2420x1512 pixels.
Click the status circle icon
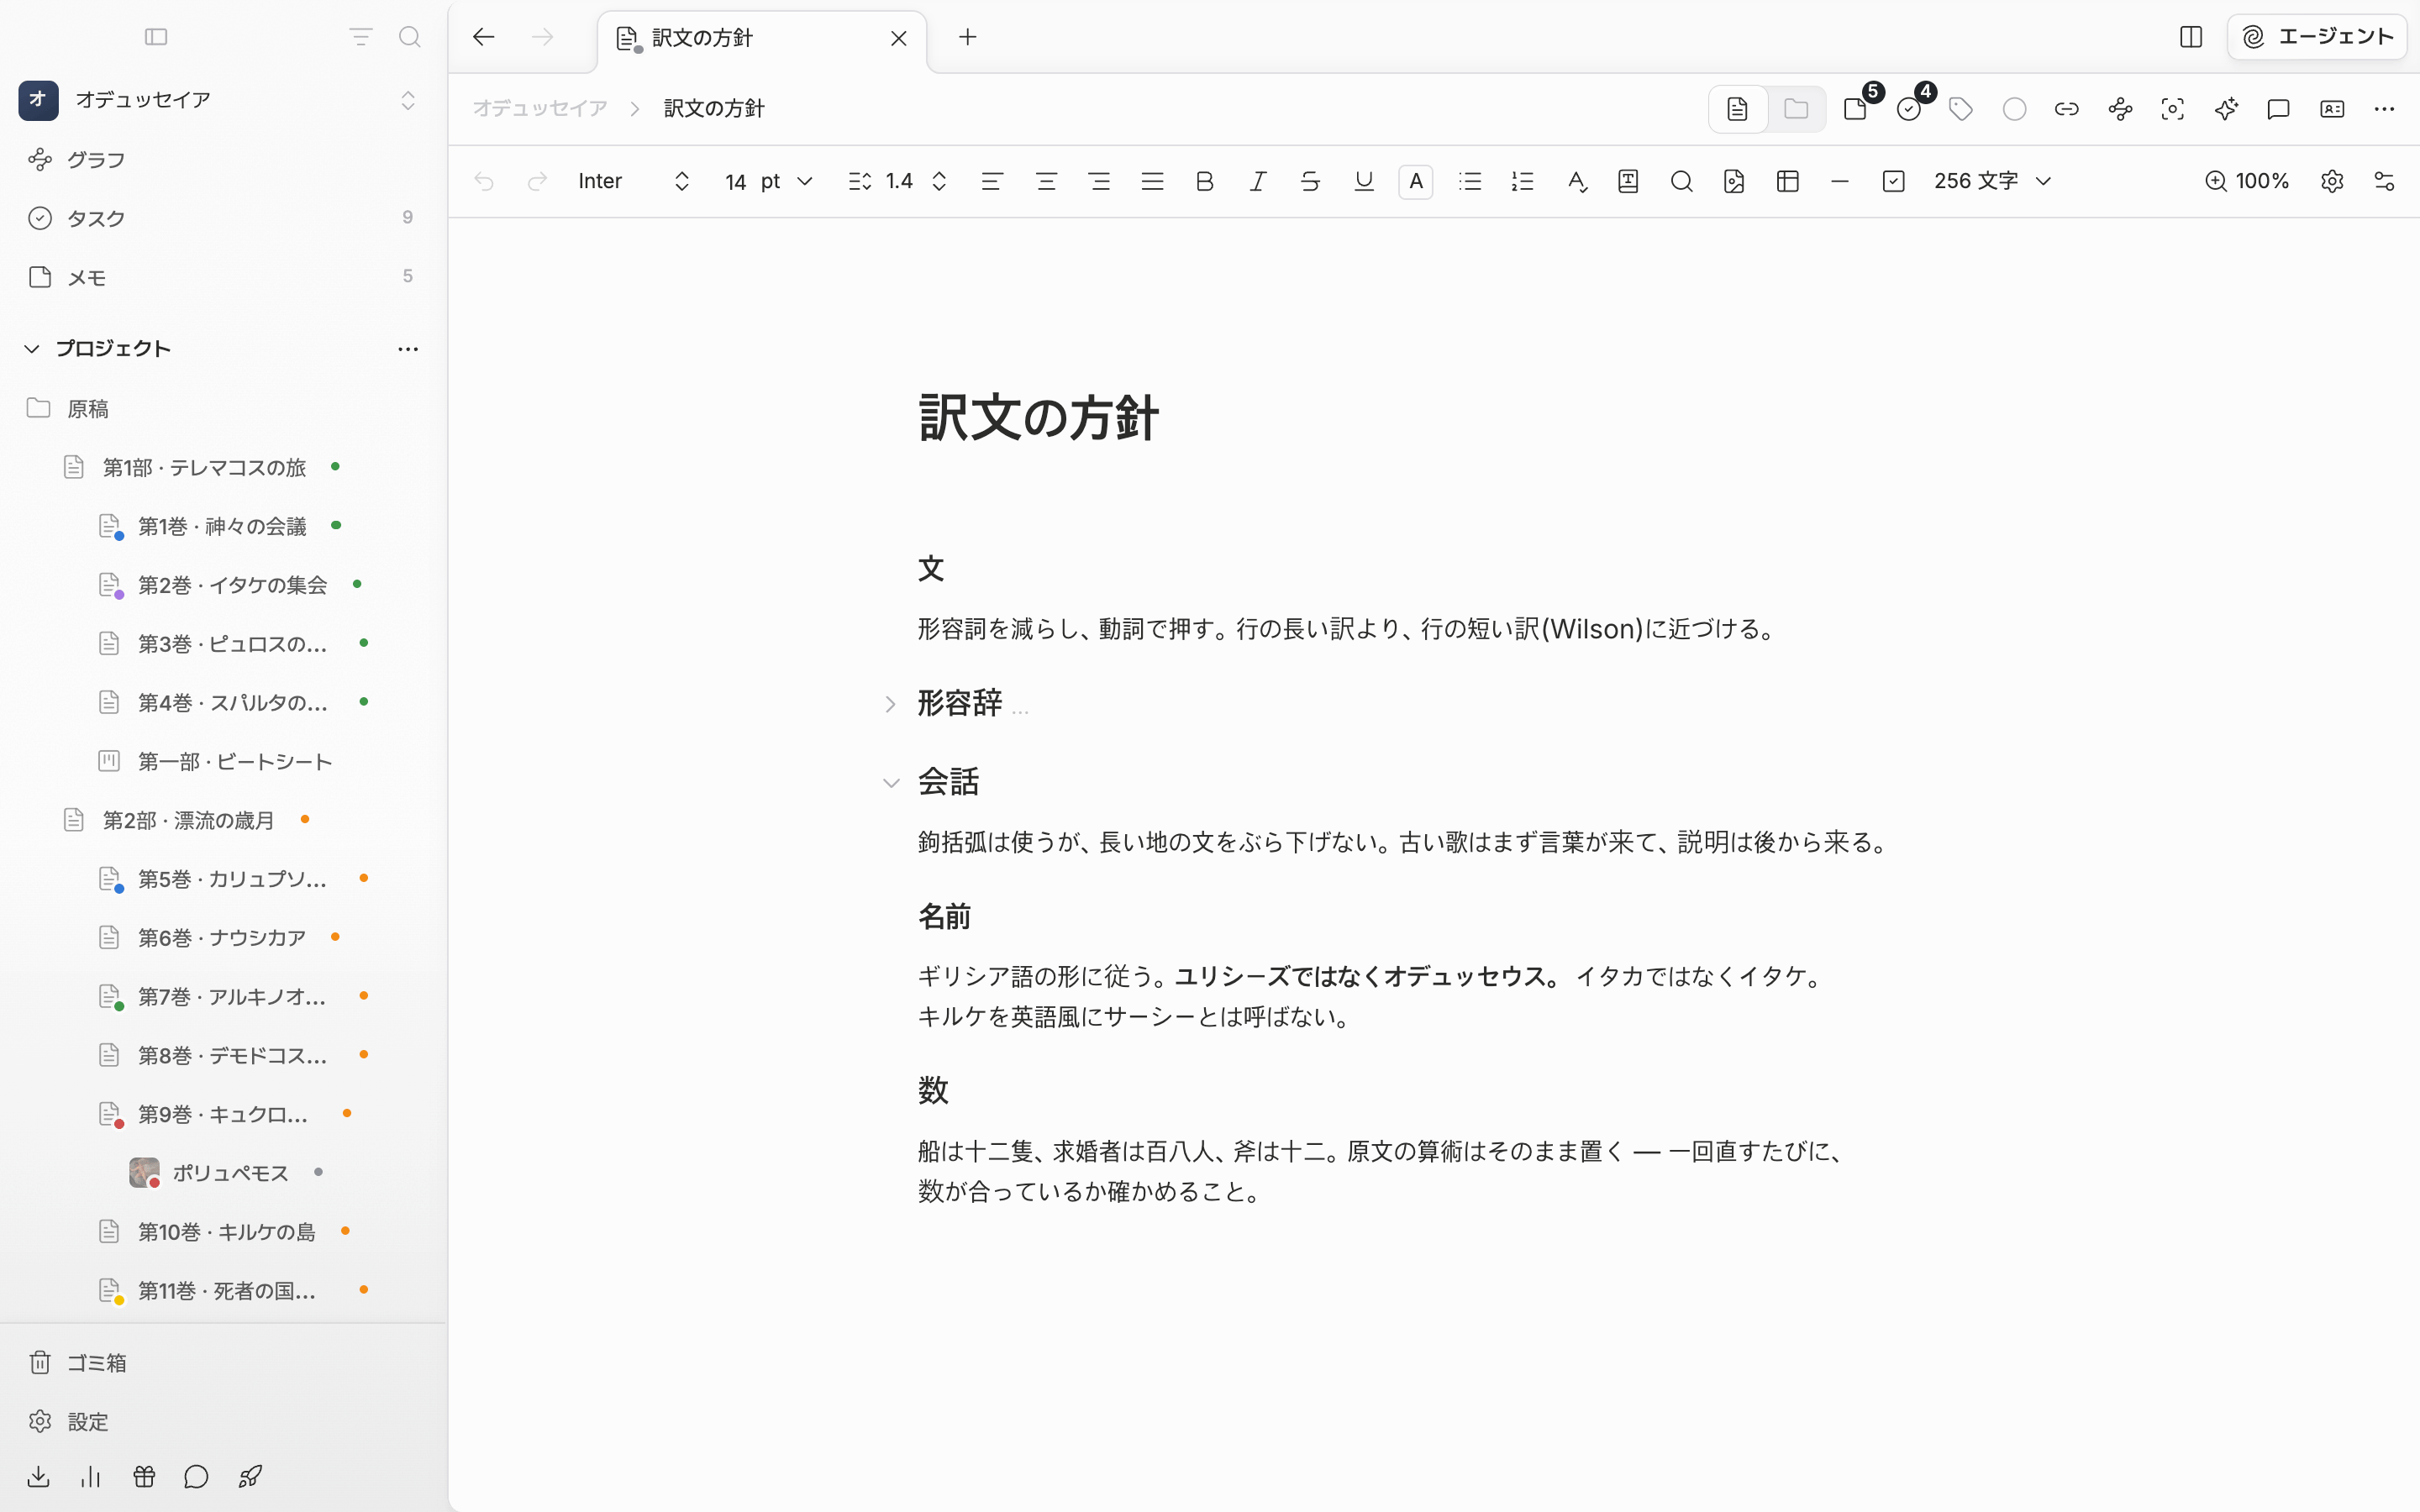(2015, 109)
